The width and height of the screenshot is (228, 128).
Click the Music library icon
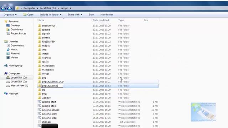(x=8, y=49)
